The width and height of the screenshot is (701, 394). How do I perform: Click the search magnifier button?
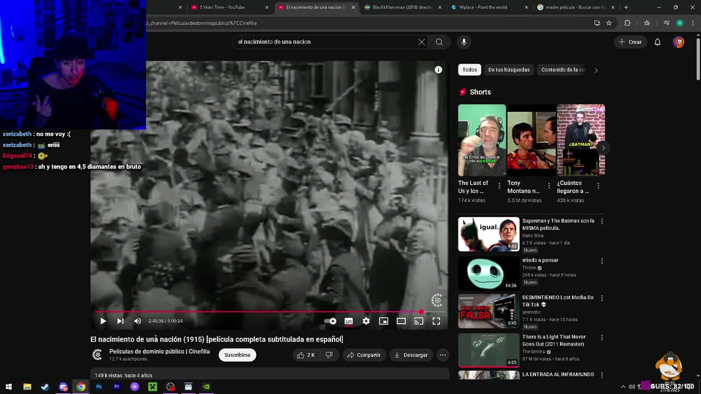tap(439, 42)
